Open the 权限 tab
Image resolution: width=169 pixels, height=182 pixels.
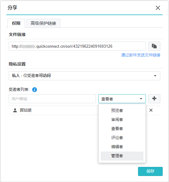16,23
